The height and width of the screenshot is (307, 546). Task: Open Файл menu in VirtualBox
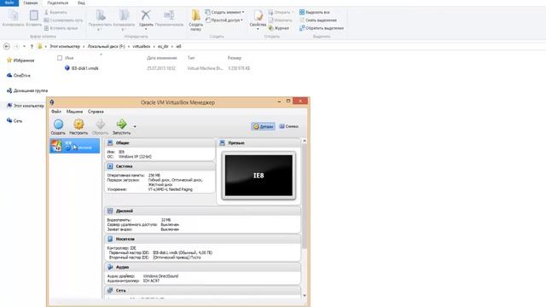click(56, 112)
